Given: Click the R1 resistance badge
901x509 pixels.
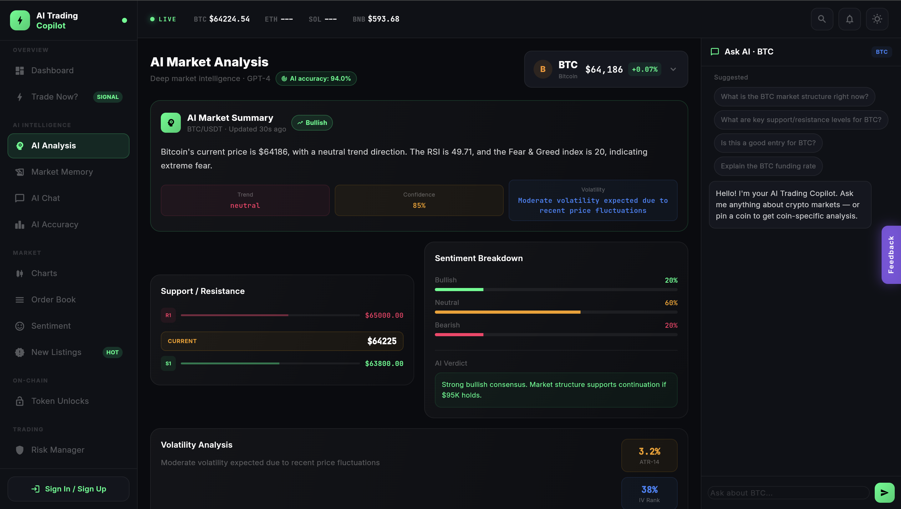Looking at the screenshot, I should tap(168, 315).
